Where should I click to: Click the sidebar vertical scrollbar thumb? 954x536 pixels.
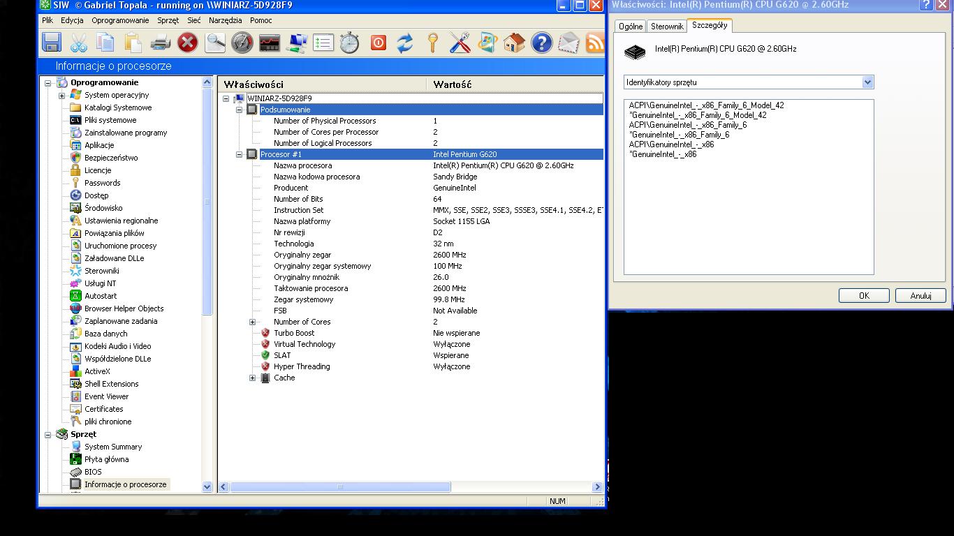click(x=207, y=202)
